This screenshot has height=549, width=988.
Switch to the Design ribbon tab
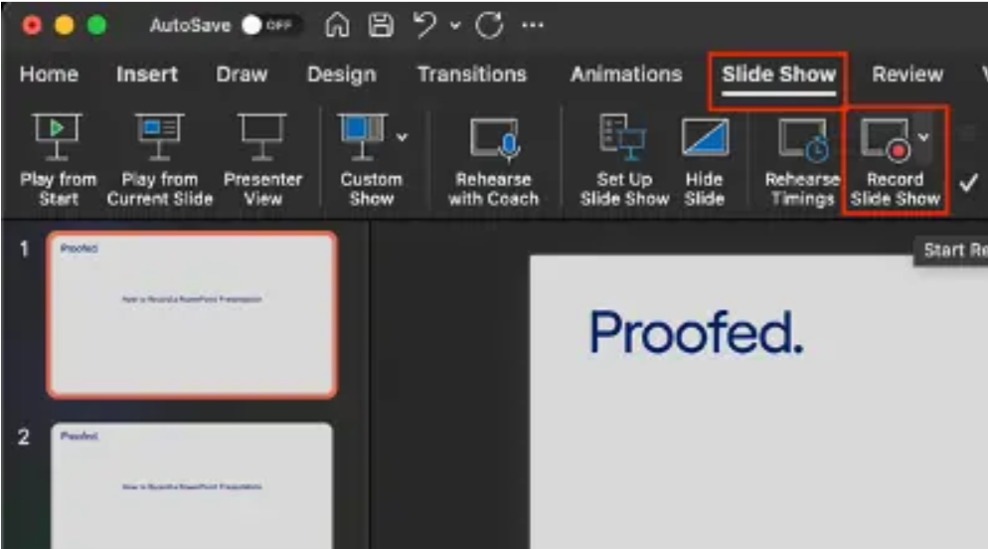tap(342, 75)
